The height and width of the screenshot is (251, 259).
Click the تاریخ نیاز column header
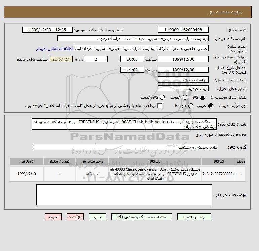coord(27,161)
